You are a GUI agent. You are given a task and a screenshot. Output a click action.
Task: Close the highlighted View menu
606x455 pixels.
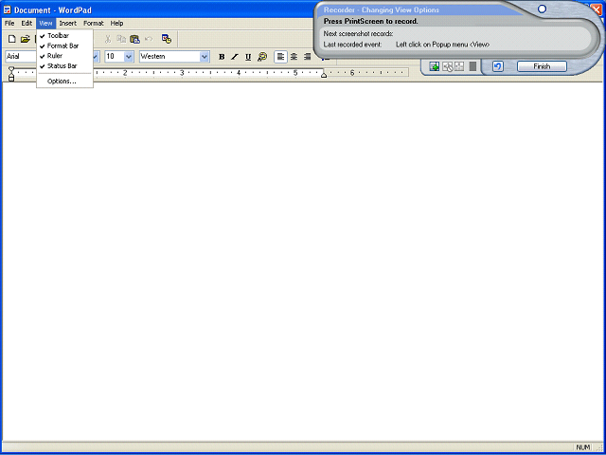[x=46, y=23]
